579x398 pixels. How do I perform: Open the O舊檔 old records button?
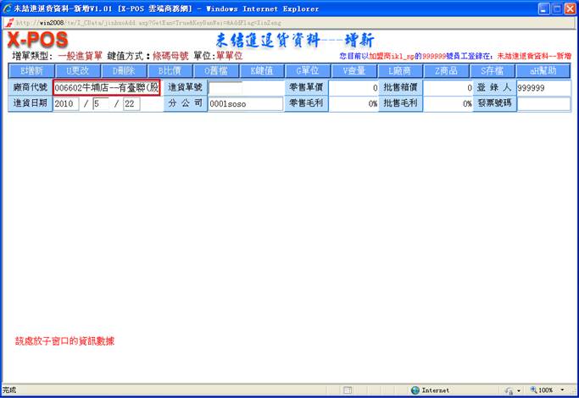(x=216, y=71)
